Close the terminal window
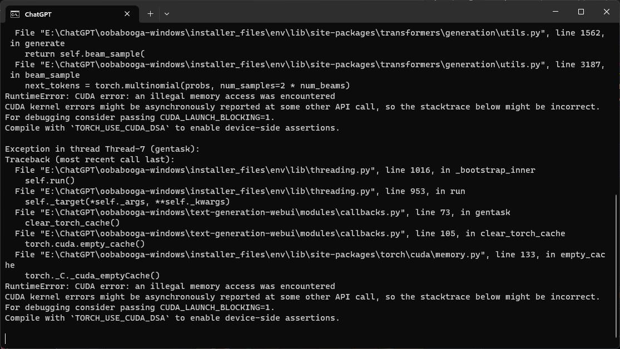Screen dimensions: 620x349 coord(606,11)
